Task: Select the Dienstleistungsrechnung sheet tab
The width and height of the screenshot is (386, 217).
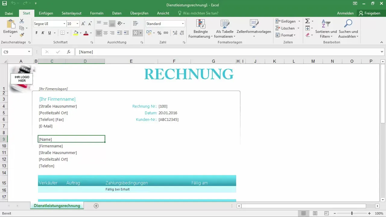Action: 57,206
